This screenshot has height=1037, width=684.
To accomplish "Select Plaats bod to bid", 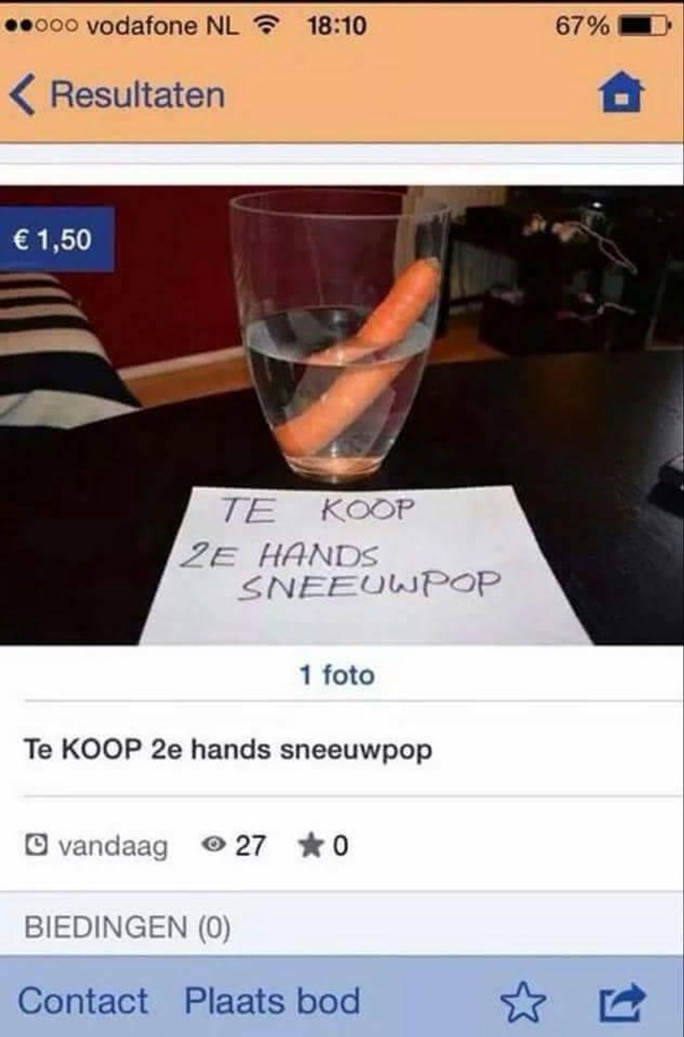I will [272, 1001].
